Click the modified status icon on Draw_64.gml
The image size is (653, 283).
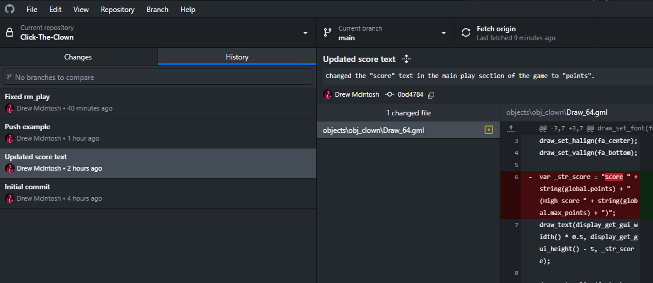(x=488, y=130)
